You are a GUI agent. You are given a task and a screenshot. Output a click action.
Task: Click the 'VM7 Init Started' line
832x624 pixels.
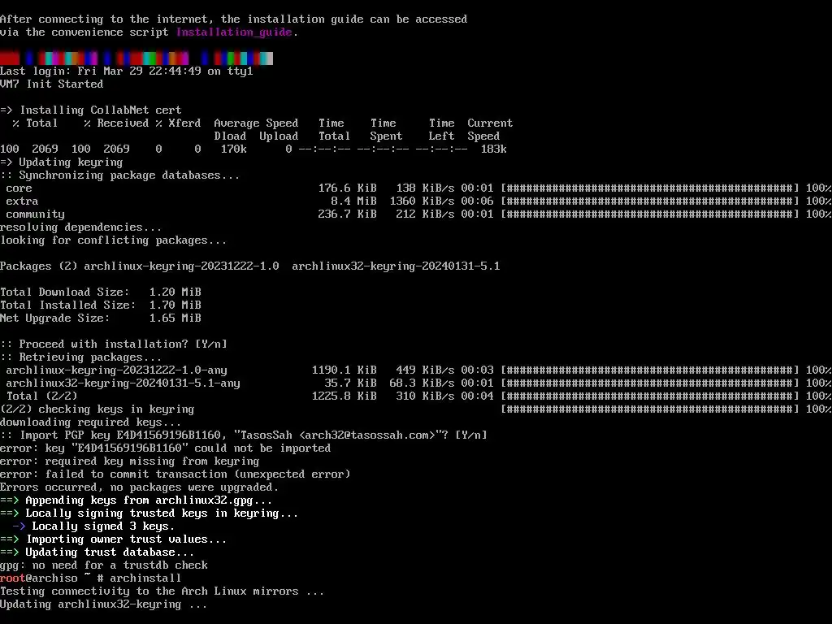click(x=51, y=84)
